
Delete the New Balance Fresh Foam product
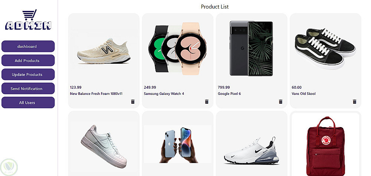(133, 102)
